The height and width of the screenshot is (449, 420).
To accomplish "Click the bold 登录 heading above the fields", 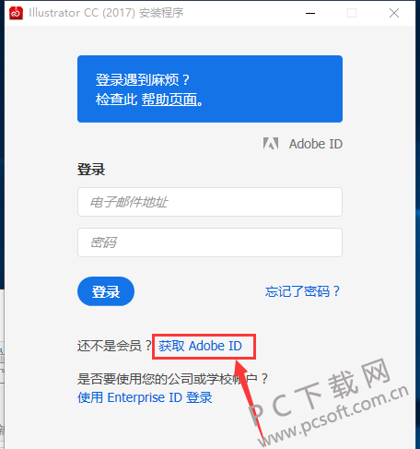I will pos(91,170).
